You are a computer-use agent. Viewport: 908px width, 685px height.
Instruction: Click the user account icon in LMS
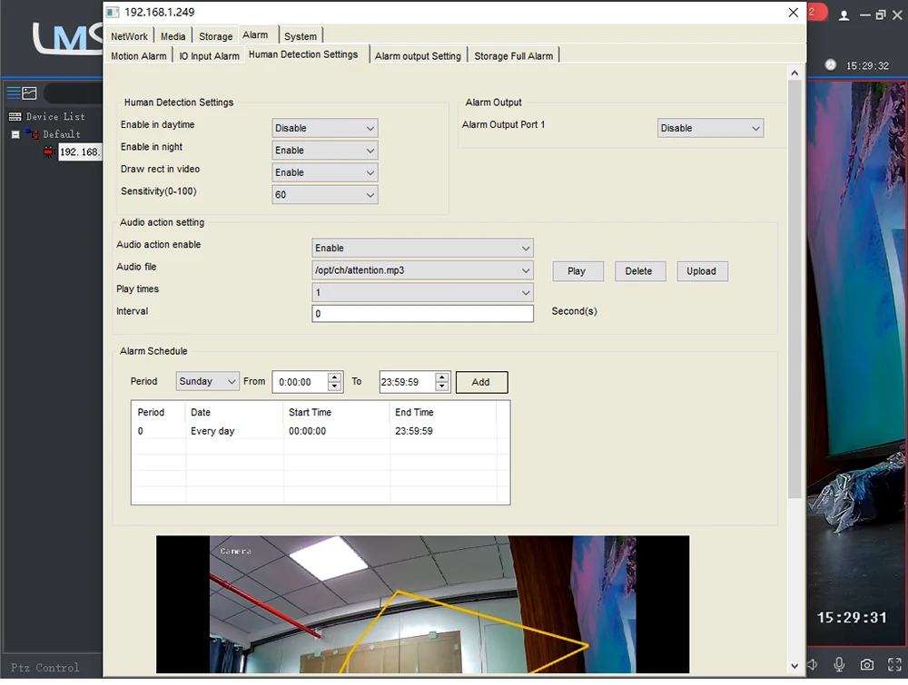pos(844,15)
